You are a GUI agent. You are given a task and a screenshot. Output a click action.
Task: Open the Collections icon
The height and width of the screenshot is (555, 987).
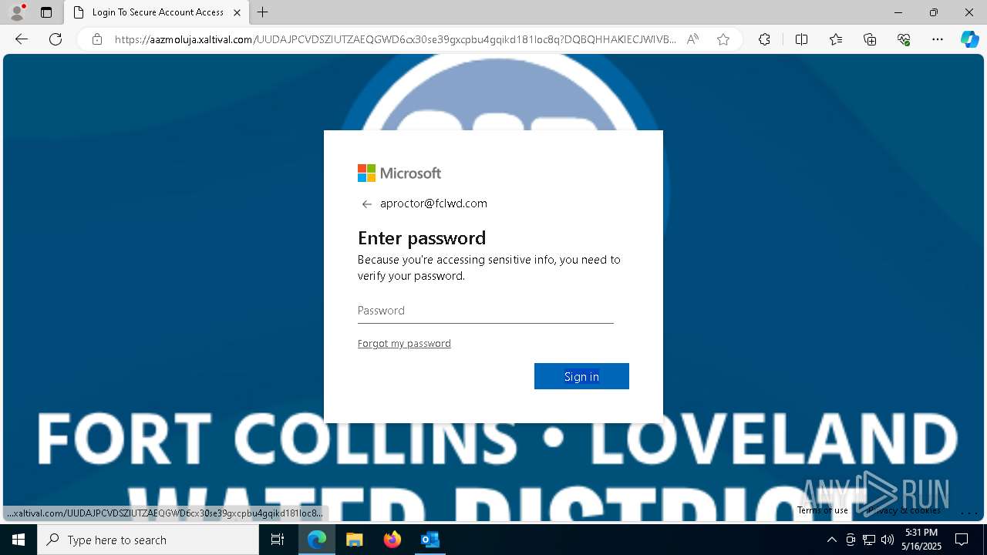point(870,39)
